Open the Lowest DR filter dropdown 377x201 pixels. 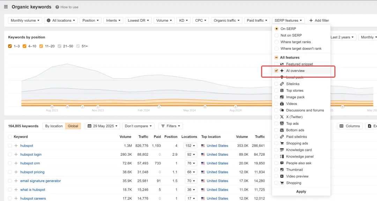click(x=138, y=21)
